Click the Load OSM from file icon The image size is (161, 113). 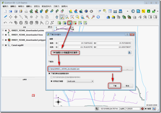pyautogui.click(x=59, y=23)
